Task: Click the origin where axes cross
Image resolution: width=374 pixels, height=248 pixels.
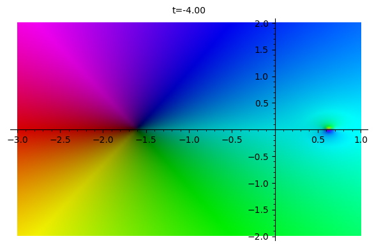Action: click(x=275, y=130)
